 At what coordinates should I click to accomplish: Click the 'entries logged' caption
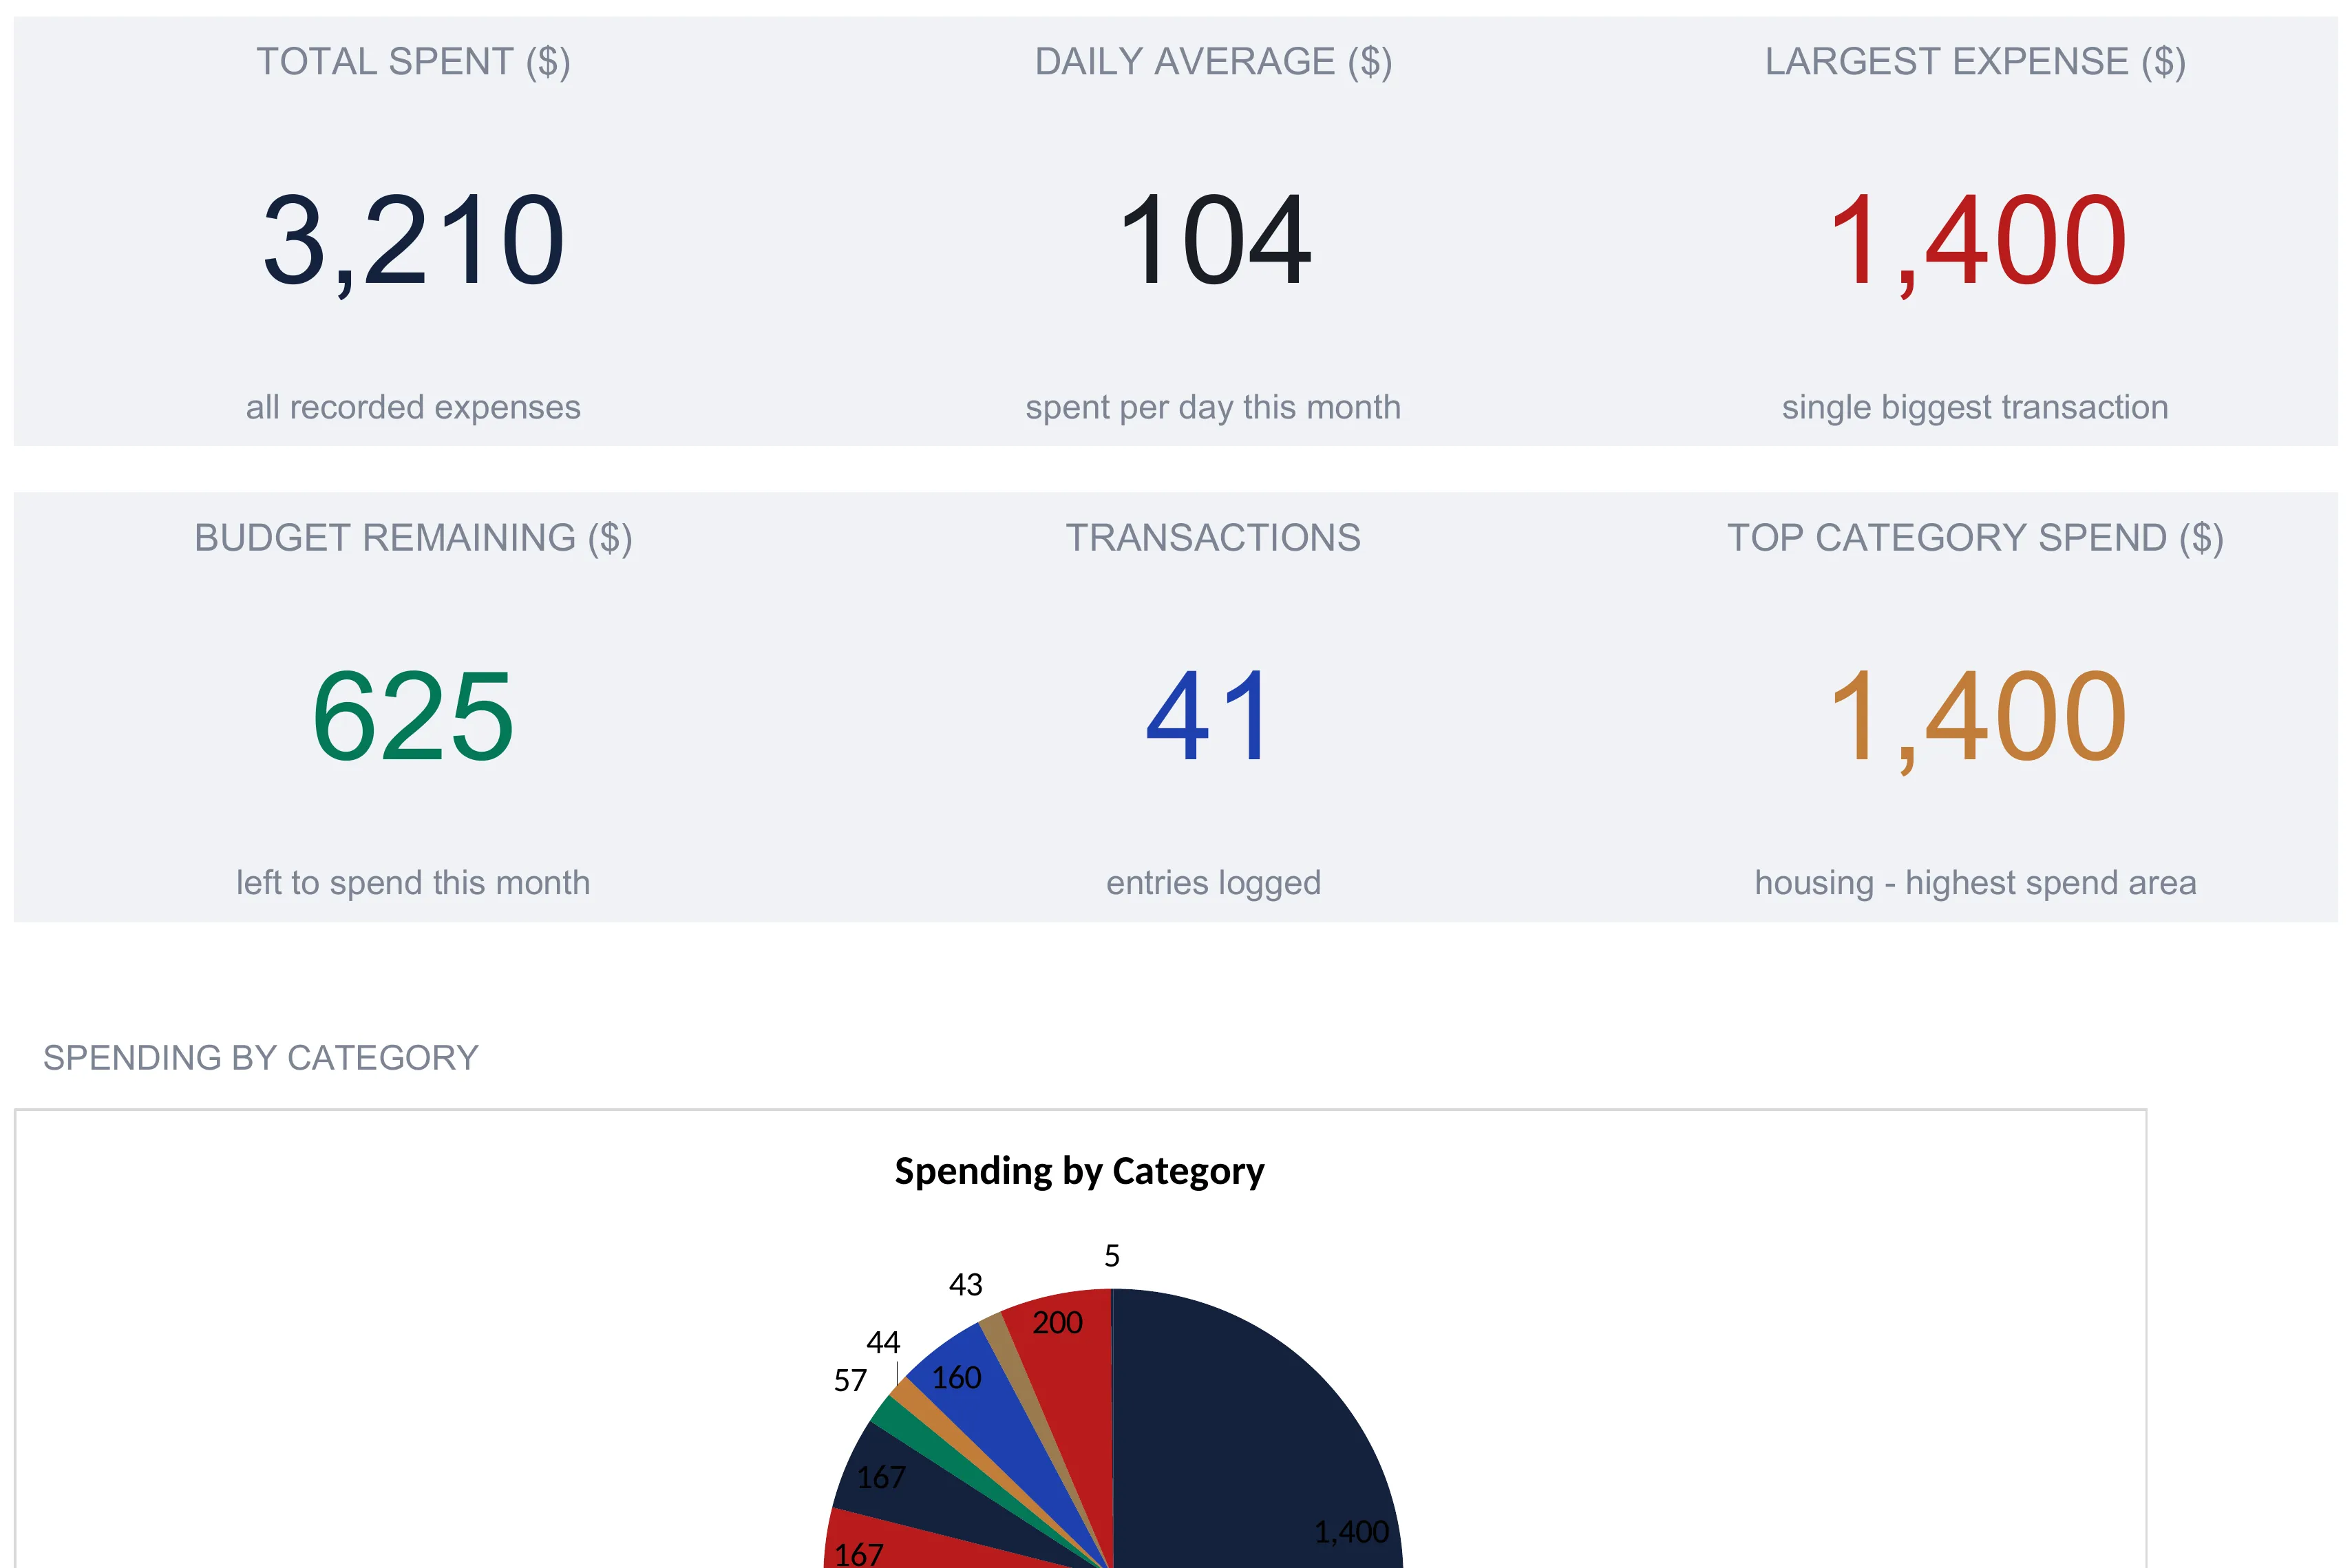pos(1213,883)
